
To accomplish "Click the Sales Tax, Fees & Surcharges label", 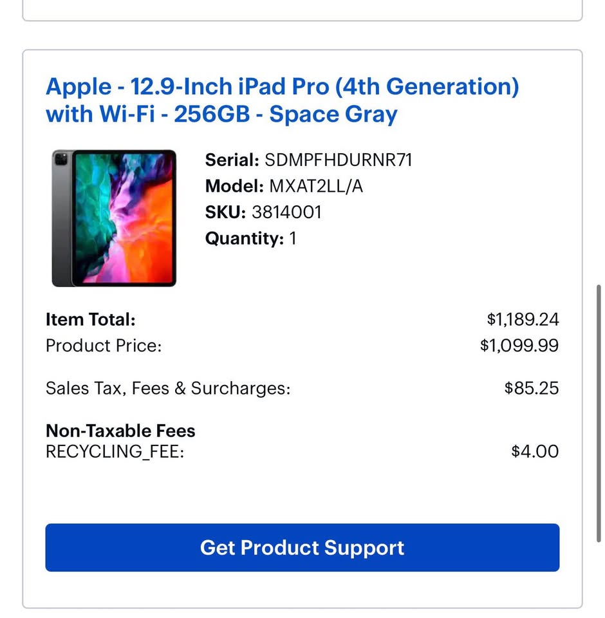I will click(x=168, y=388).
